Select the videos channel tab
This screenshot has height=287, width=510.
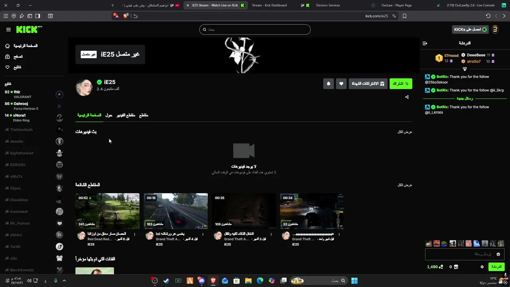126,115
